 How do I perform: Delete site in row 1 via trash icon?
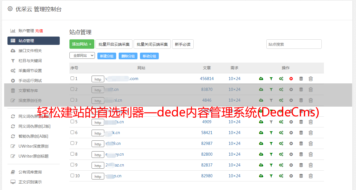[x=311, y=79]
